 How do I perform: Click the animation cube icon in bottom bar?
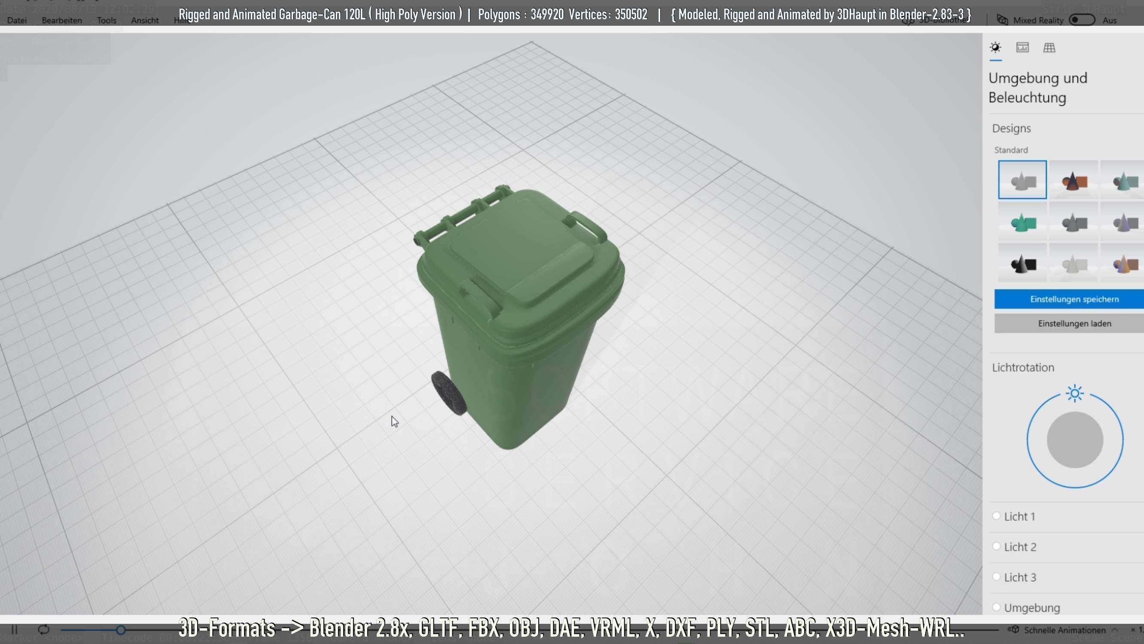coord(1013,629)
